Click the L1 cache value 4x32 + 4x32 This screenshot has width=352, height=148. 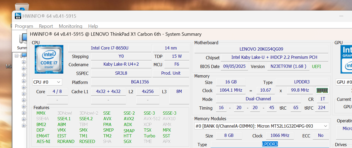pyautogui.click(x=108, y=92)
